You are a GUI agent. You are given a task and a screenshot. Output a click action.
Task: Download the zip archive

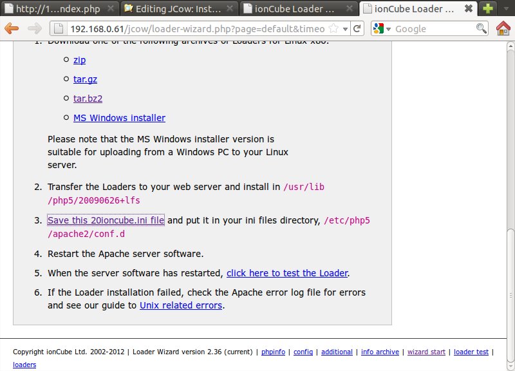(79, 60)
